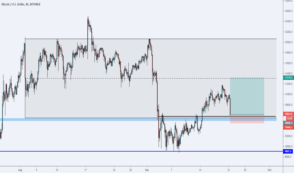Screen dimensions: 294x173
Task: Click the top edge of gray range rectangle
Action: pos(151,39)
